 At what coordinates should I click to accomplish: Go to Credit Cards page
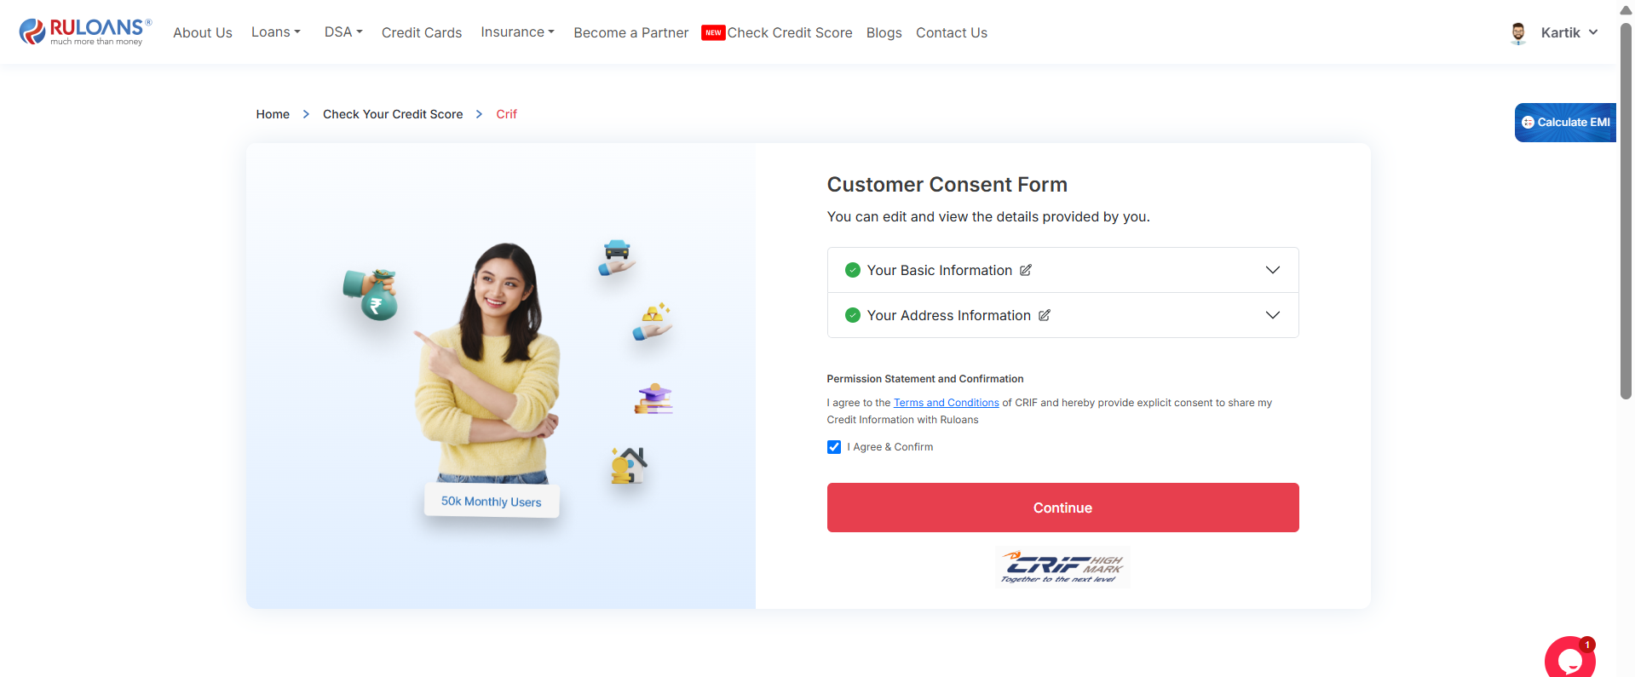(x=422, y=32)
